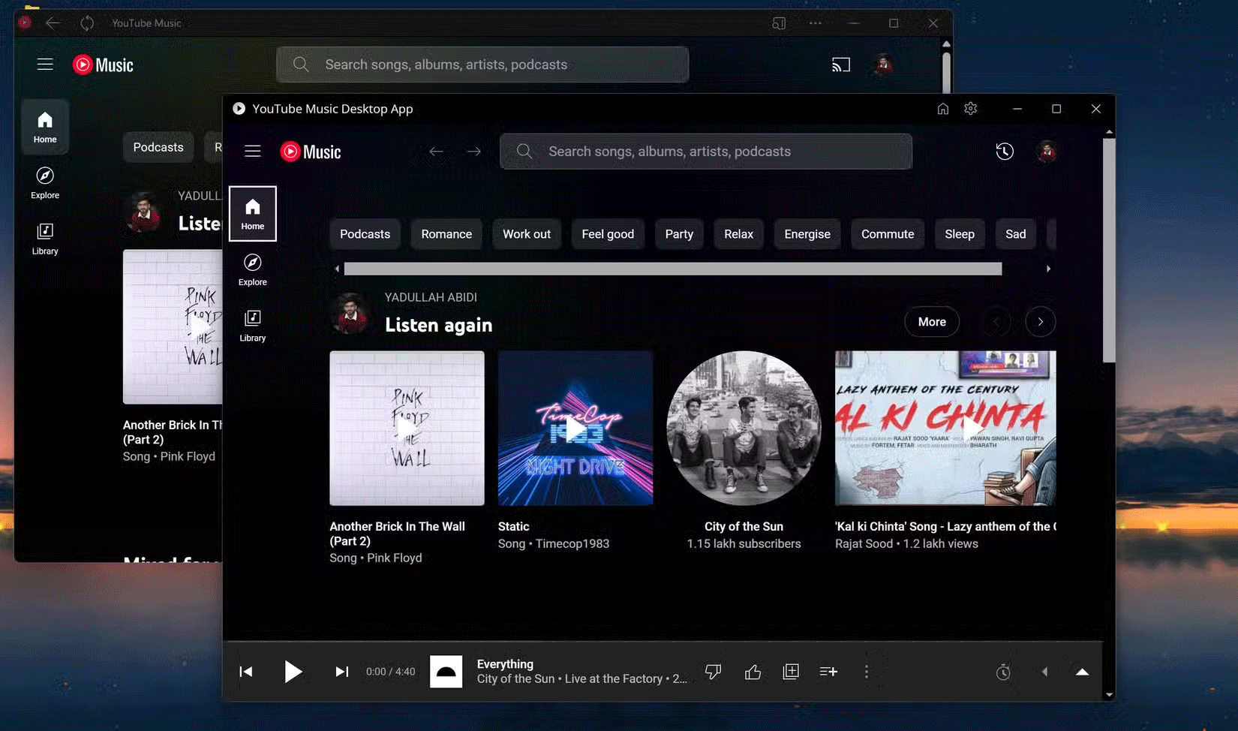Open the Cast icon in the background window

841,65
